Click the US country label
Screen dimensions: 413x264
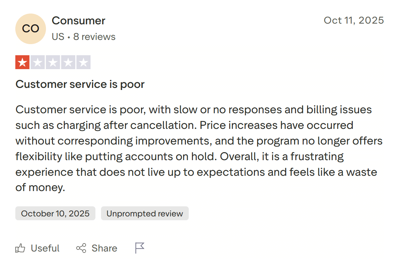click(x=59, y=36)
